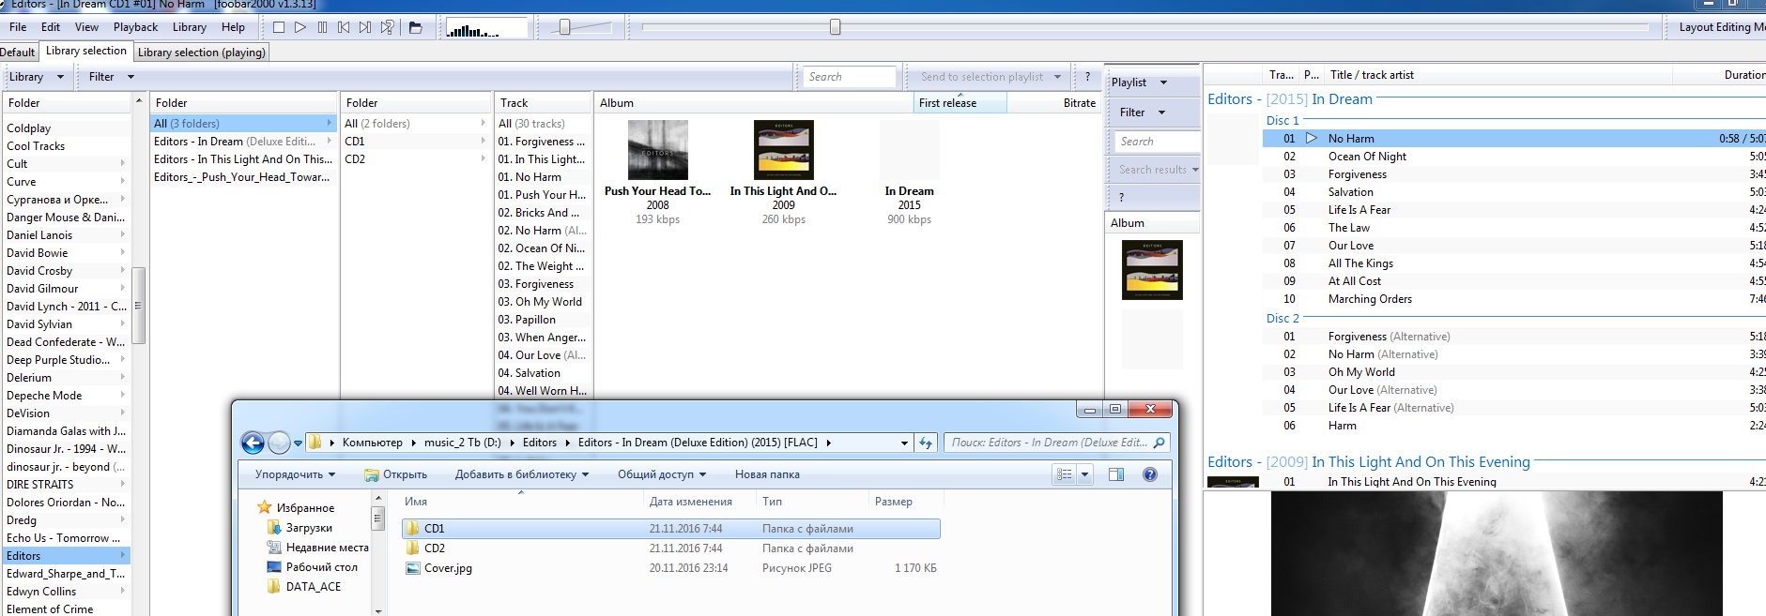
Task: Click the playback seek bar handle
Action: 835,27
